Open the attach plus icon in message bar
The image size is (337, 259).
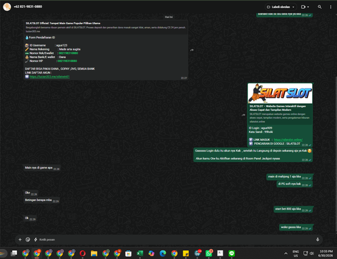point(20,239)
